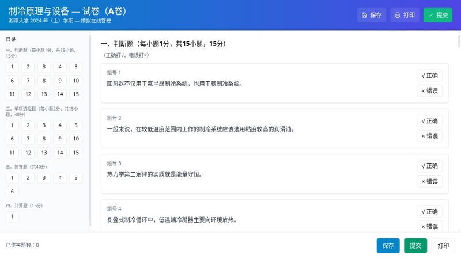Go to 单项选择题 question 3 in sidebar
Screen dimensions: 461x259
[44, 125]
